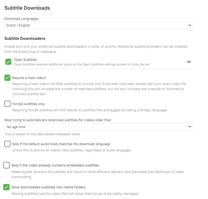Enable the Forced subtitles only checkbox
This screenshot has width=208, height=199.
click(7, 104)
